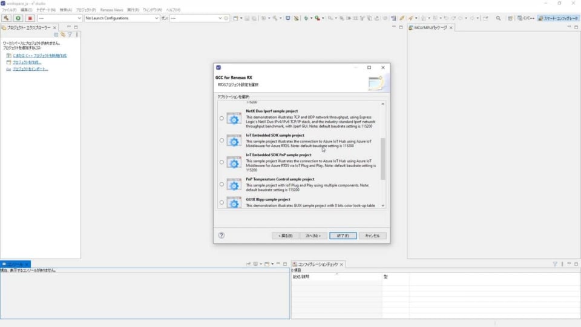
Task: Click the launch target settings gear
Action: point(226,18)
